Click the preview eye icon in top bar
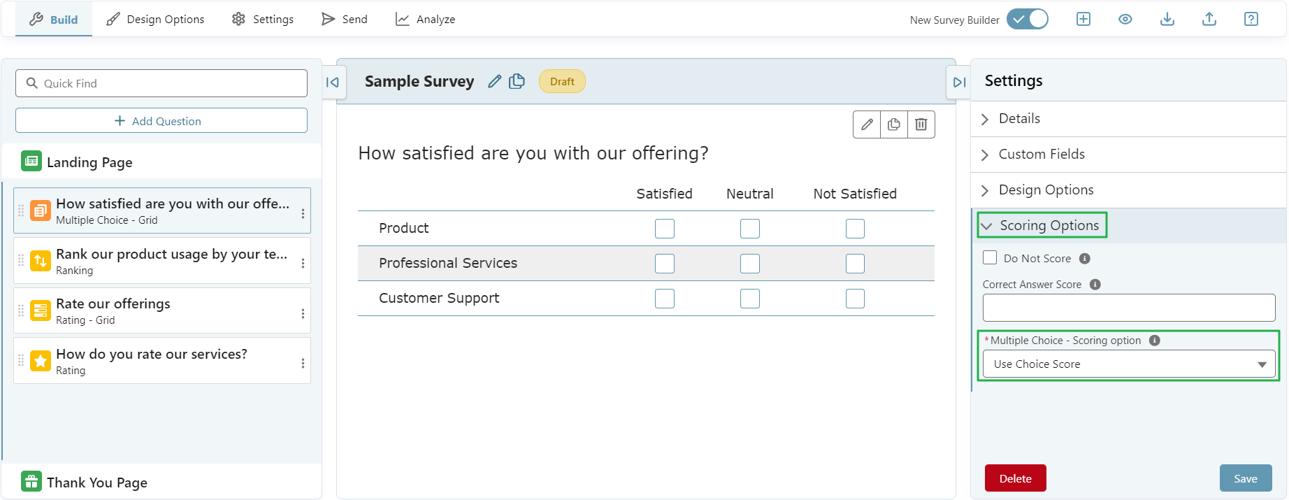1289x500 pixels. (x=1125, y=19)
